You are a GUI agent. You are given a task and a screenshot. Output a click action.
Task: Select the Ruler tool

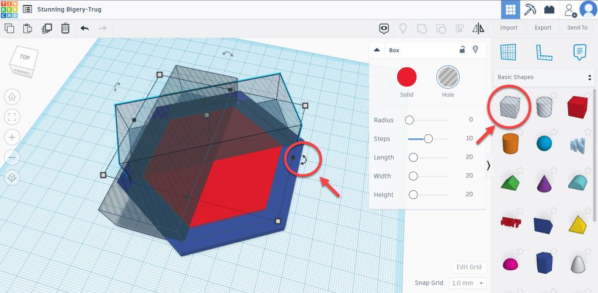(x=544, y=53)
